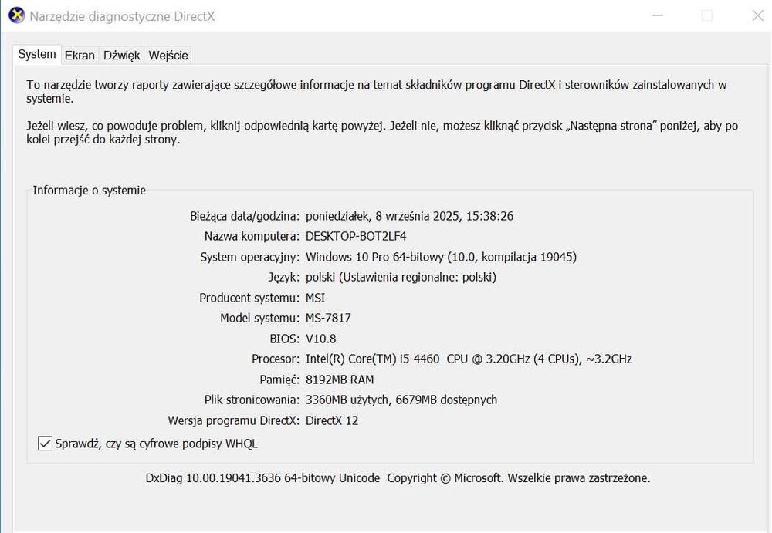Screen dimensions: 772x533
Task: Close the DirectX diagnostic tool window
Action: click(x=754, y=15)
